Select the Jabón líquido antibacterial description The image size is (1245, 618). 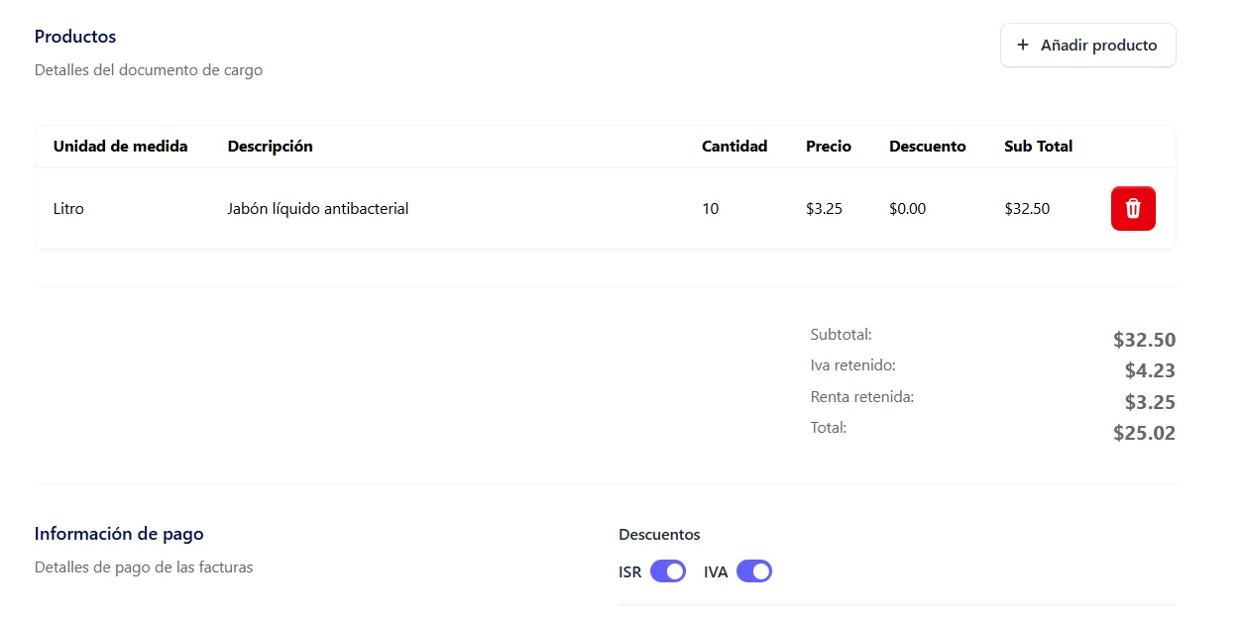tap(317, 209)
